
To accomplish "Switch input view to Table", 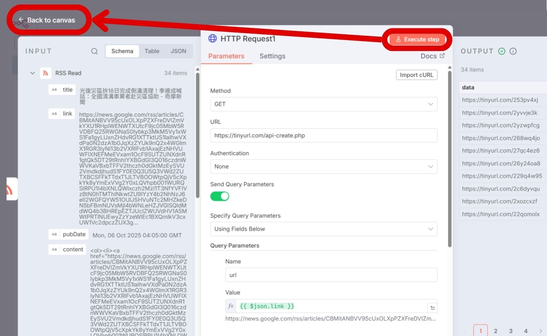I will 152,51.
